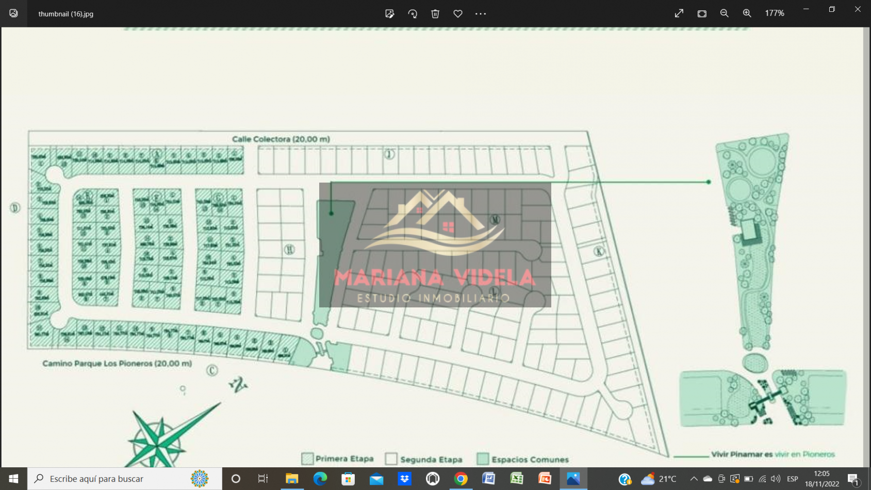Fit the image to the window

click(x=702, y=13)
